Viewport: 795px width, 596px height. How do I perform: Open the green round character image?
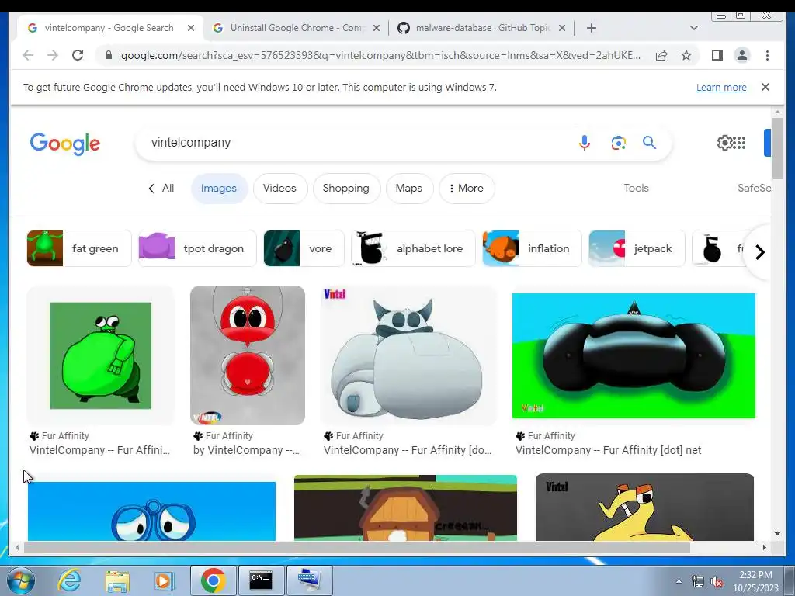pyautogui.click(x=100, y=355)
